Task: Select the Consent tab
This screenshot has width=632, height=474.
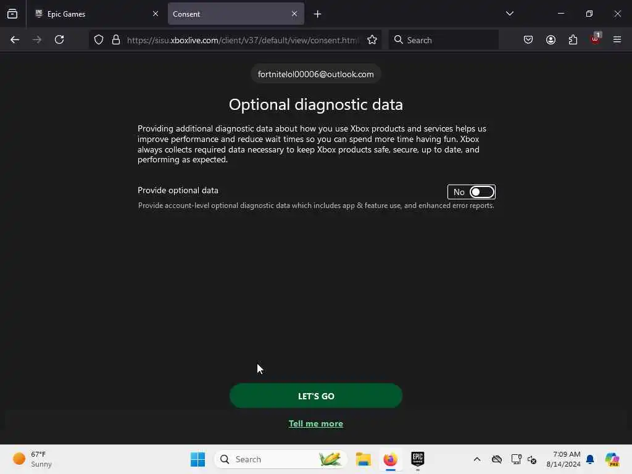Action: coord(236,14)
